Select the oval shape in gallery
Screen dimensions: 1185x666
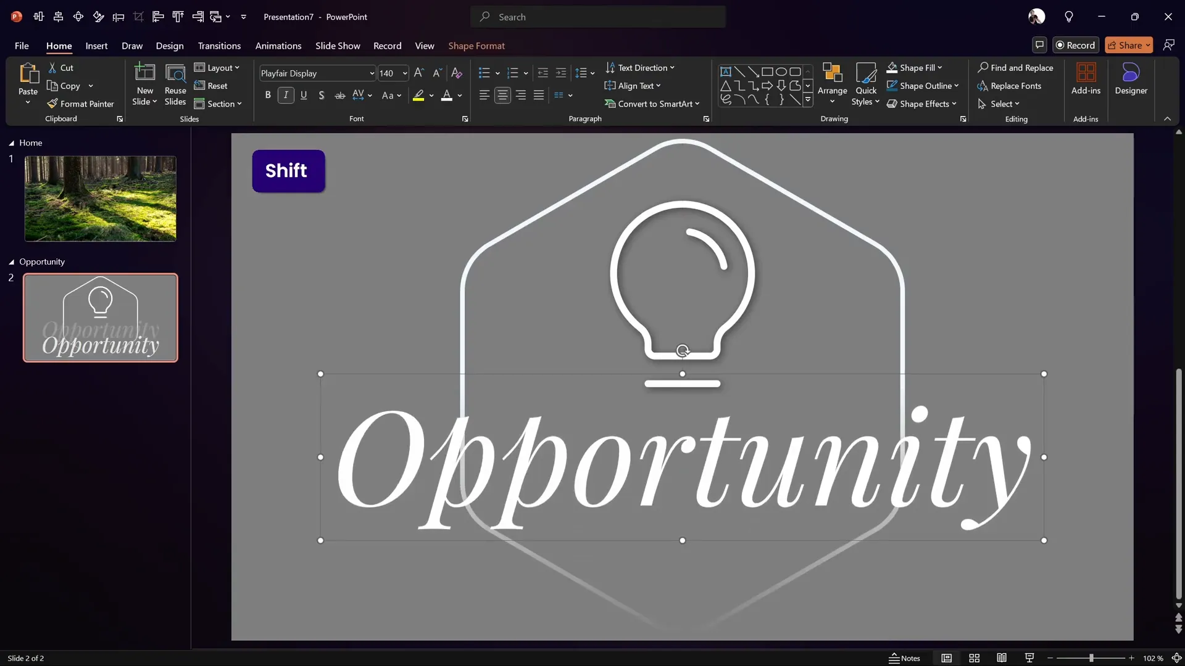(781, 72)
